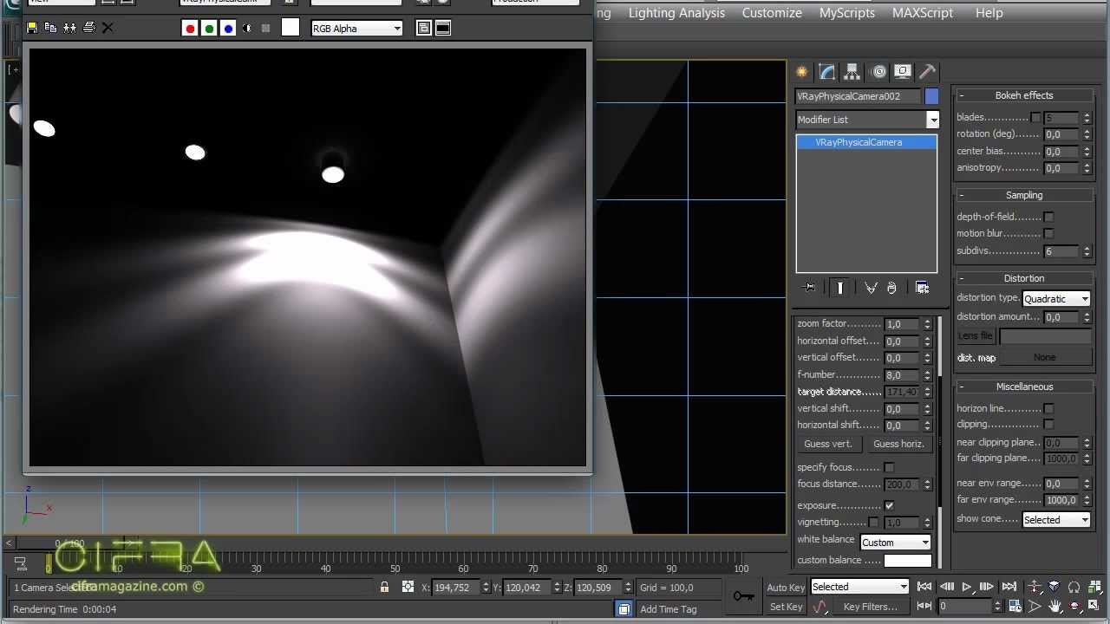Uncheck the exposure checkbox

[889, 505]
